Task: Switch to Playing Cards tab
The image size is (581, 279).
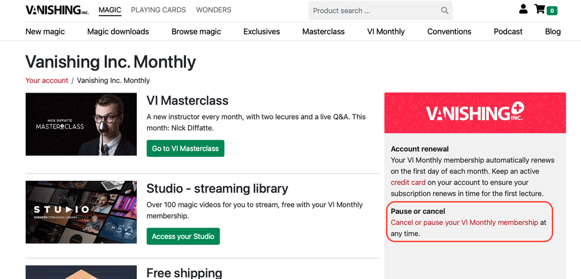Action: [x=158, y=10]
